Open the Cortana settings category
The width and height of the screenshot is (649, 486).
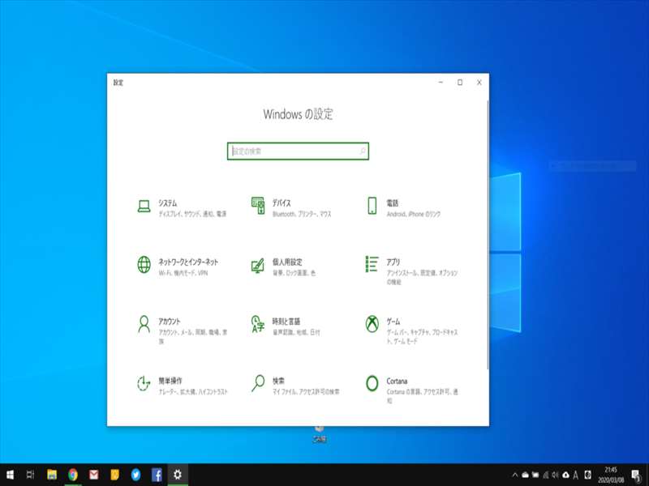412,389
